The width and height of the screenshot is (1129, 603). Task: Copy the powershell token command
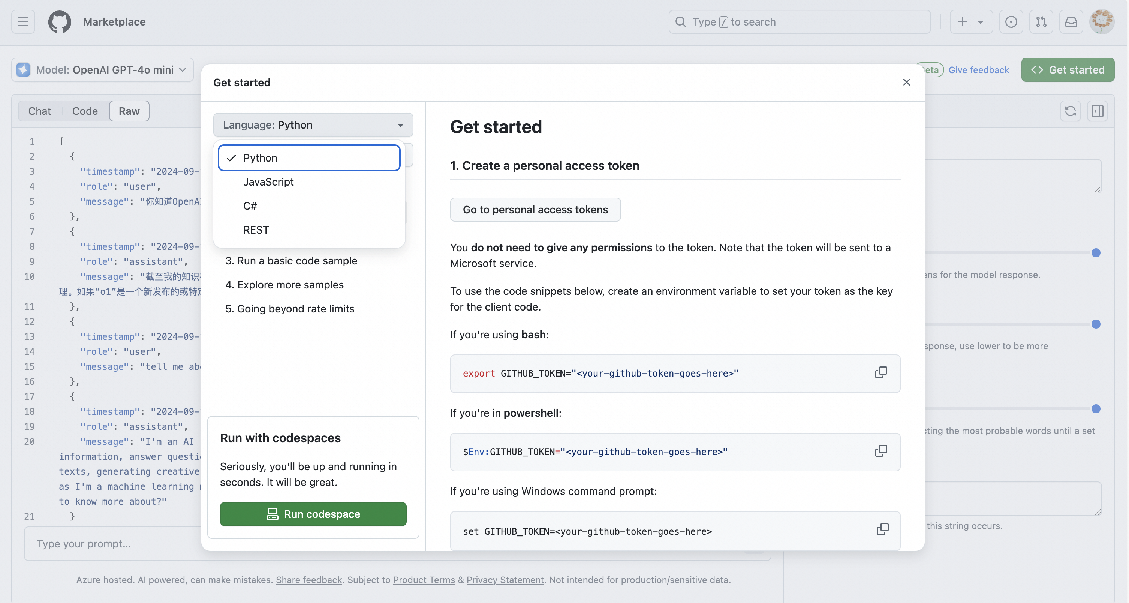(880, 451)
